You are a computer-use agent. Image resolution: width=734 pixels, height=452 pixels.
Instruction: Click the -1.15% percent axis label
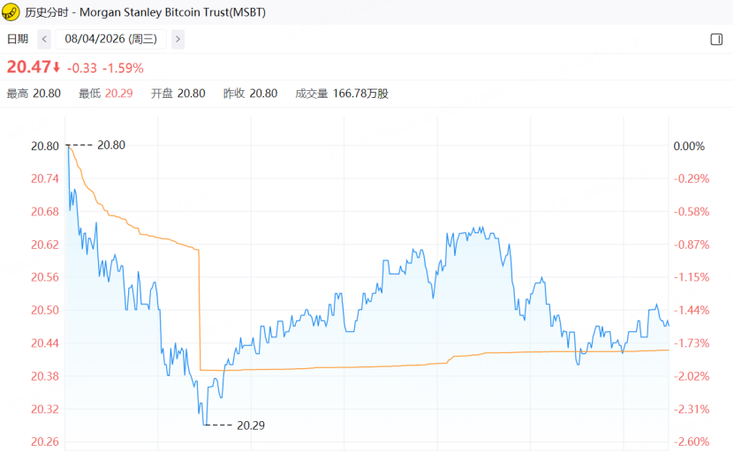pyautogui.click(x=692, y=277)
